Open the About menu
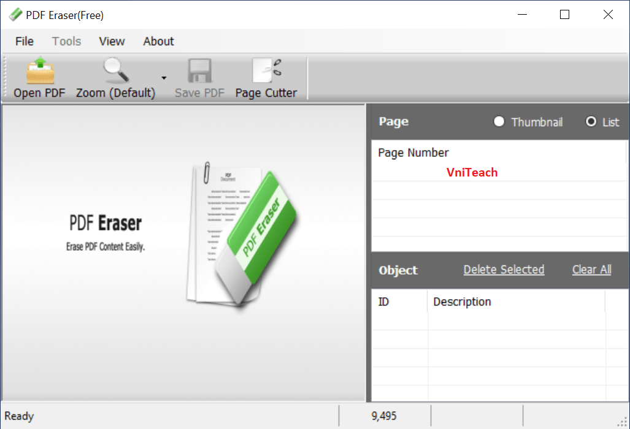This screenshot has width=630, height=429. pyautogui.click(x=158, y=41)
